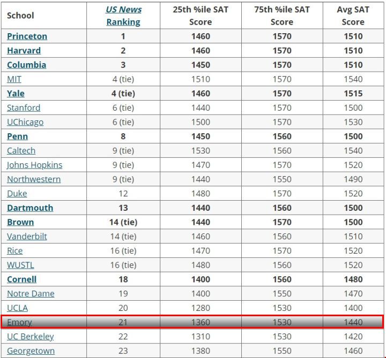The height and width of the screenshot is (358, 386).
Task: Open the Columbia link
Action: pyautogui.click(x=27, y=65)
